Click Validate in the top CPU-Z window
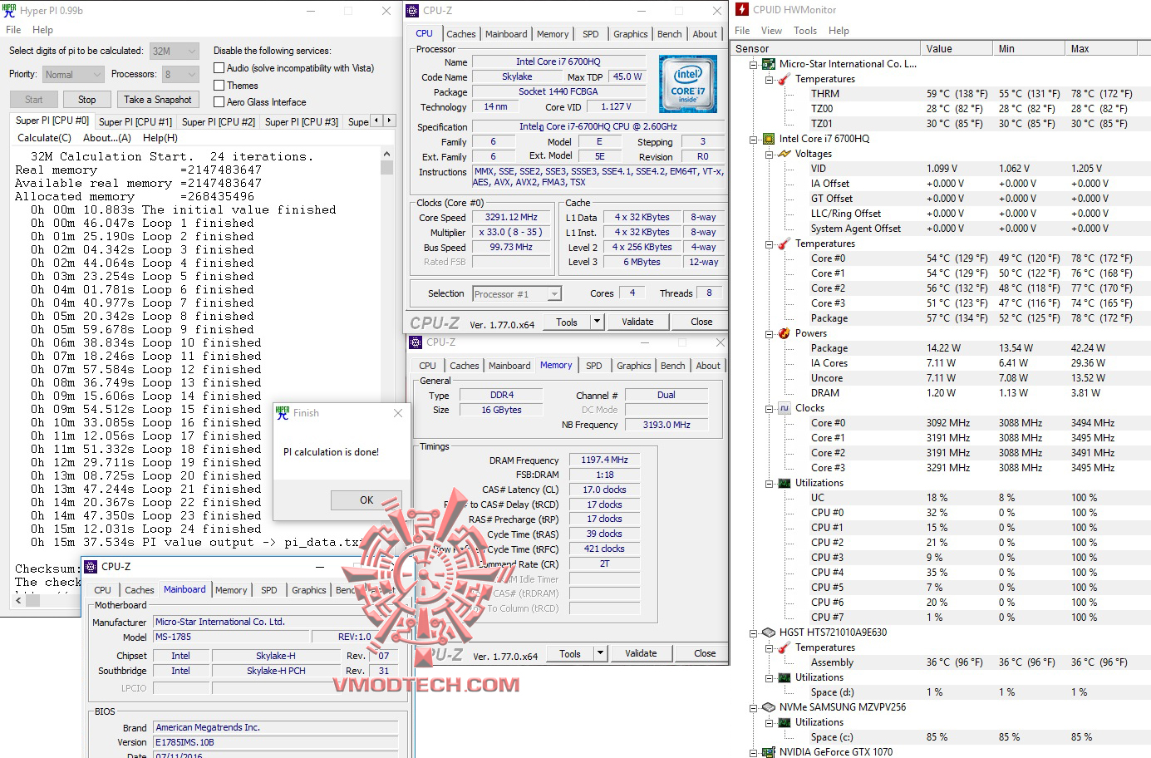The width and height of the screenshot is (1151, 758). point(637,322)
